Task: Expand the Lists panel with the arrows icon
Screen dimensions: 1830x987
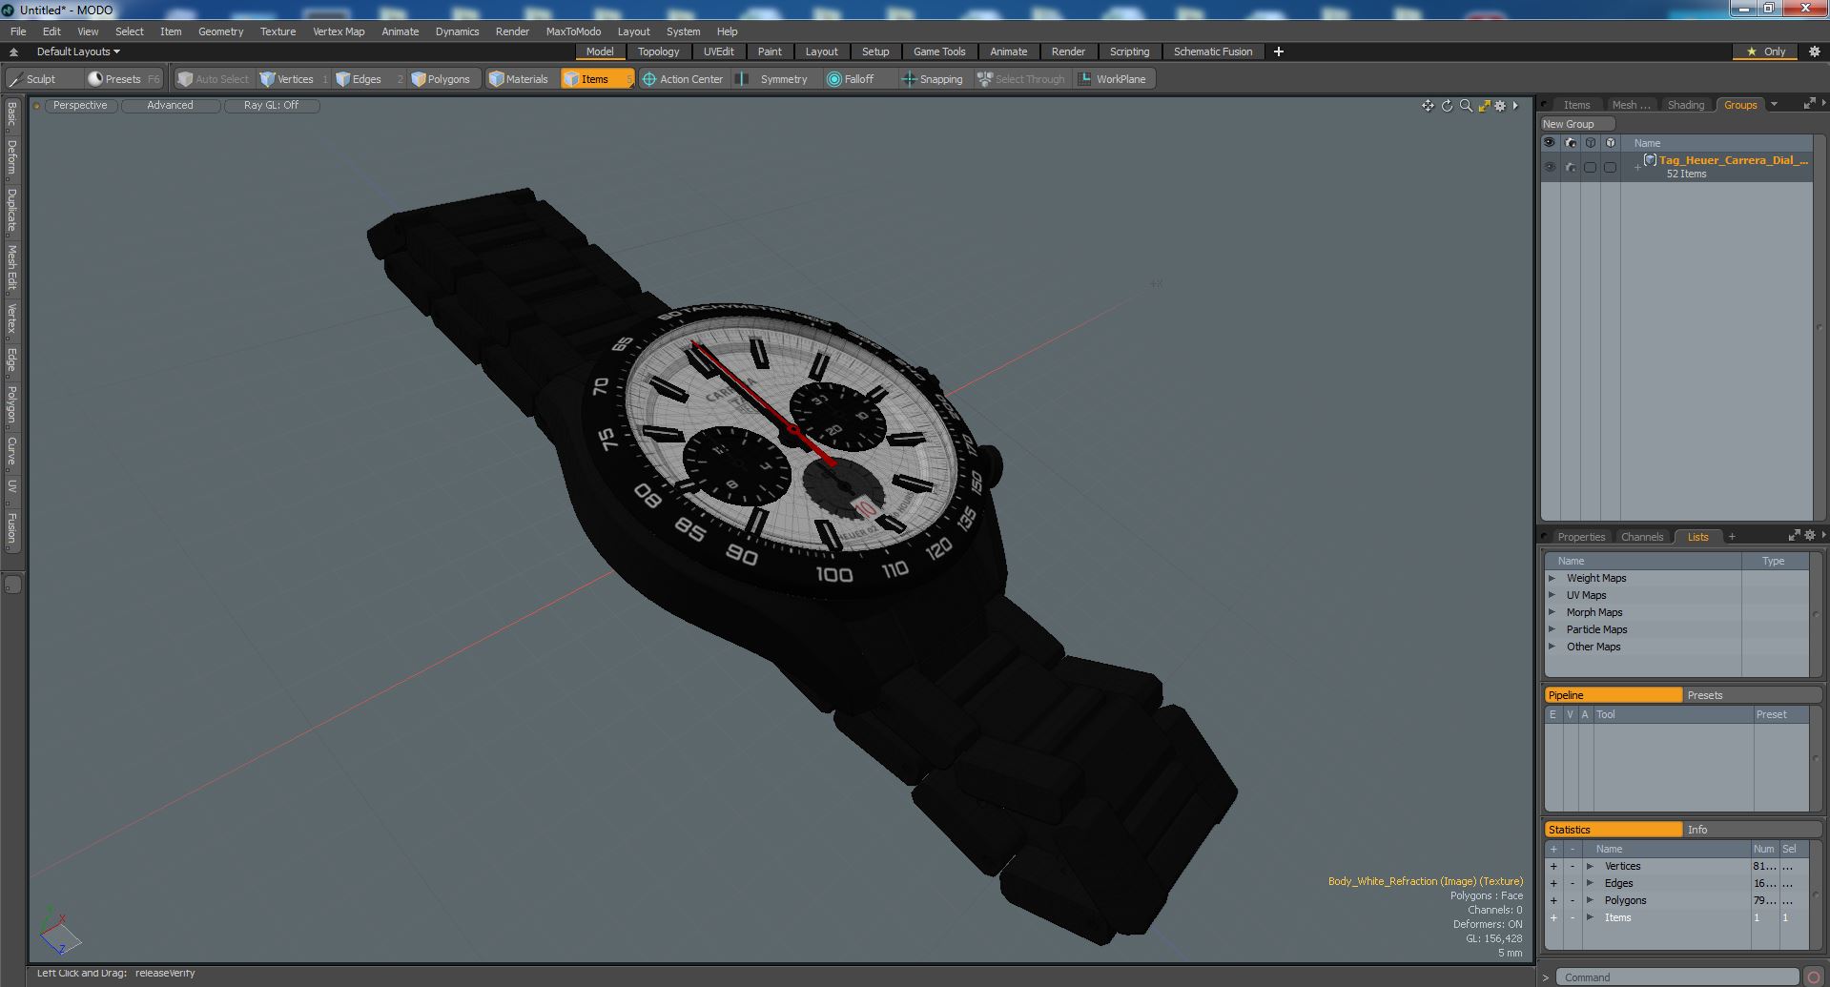Action: click(1794, 536)
